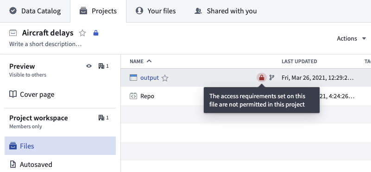This screenshot has width=371, height=172.
Task: Click the Visible to others label
Action: tap(28, 75)
